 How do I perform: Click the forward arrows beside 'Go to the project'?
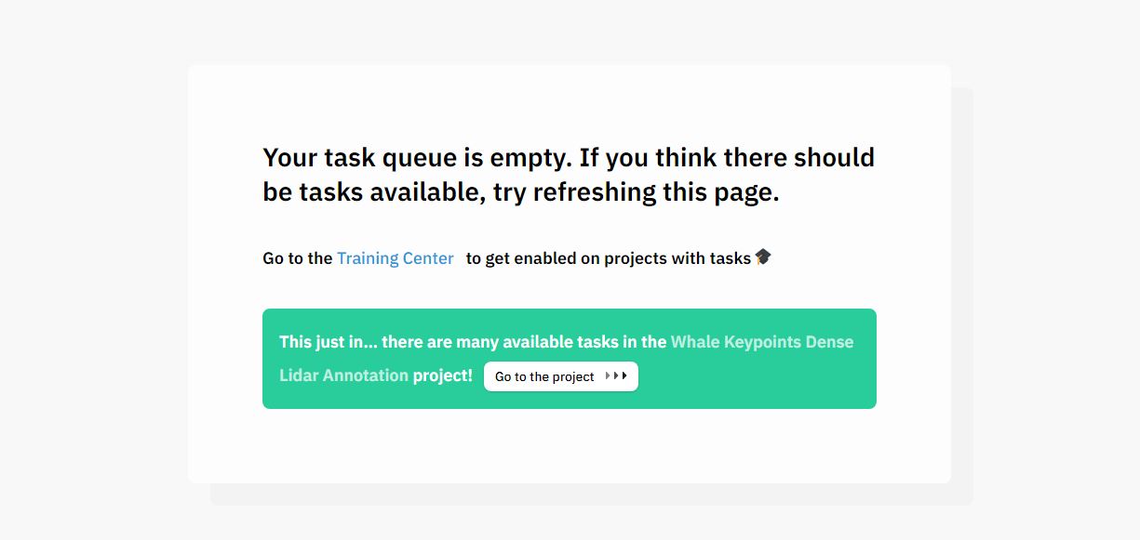tap(617, 376)
